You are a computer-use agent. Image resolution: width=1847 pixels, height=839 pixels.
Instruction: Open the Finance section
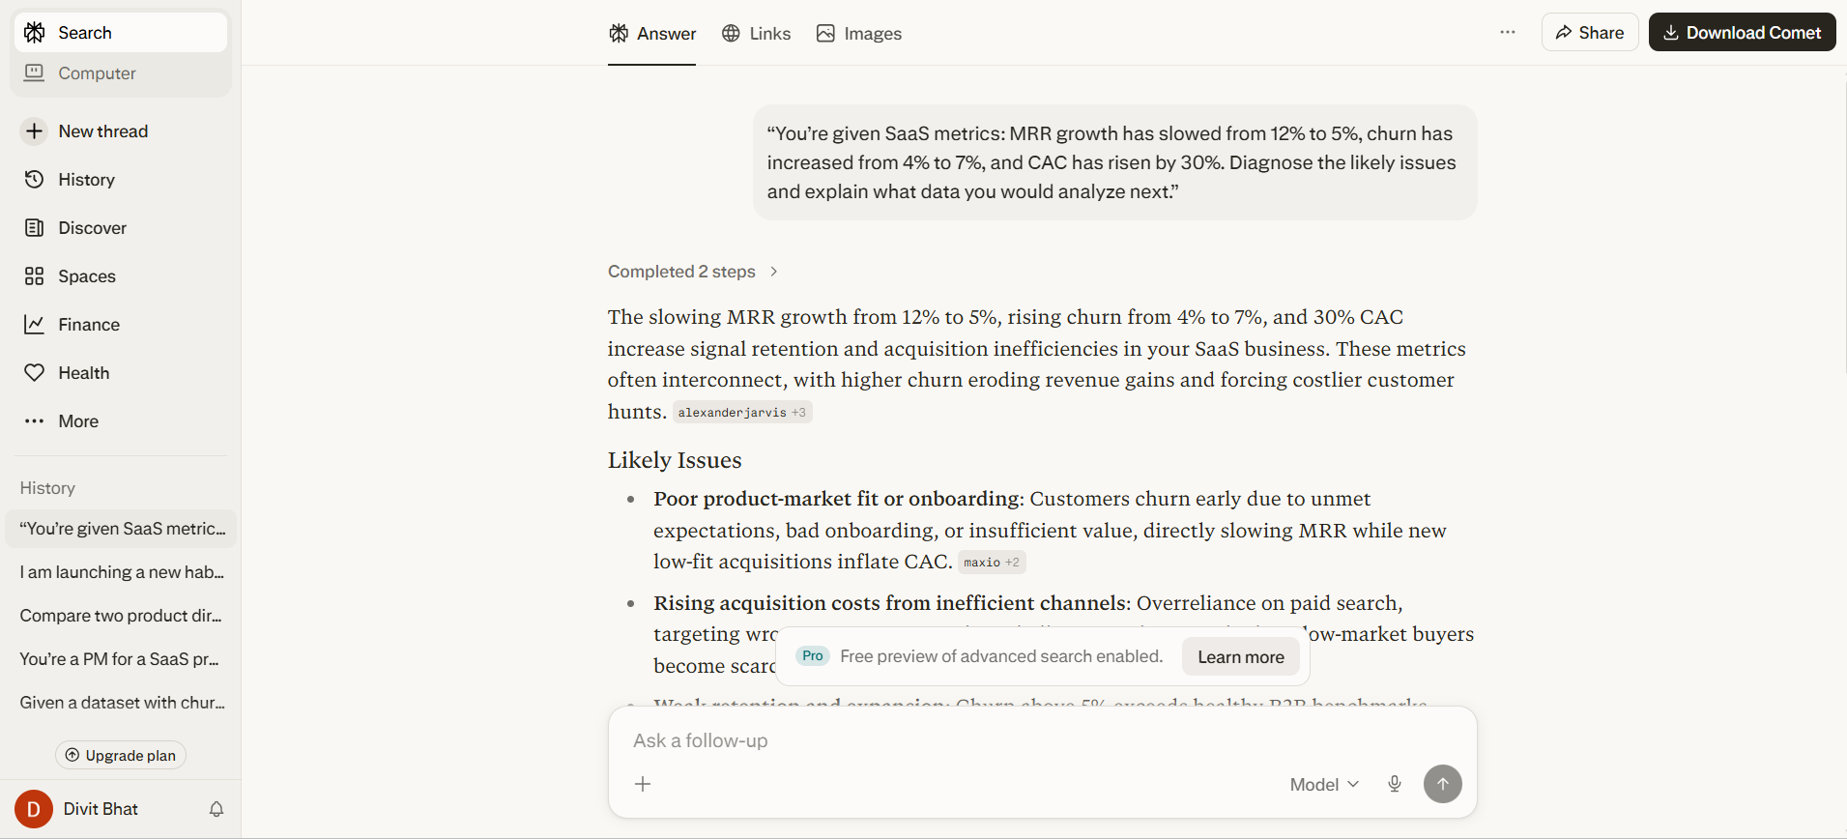point(88,324)
